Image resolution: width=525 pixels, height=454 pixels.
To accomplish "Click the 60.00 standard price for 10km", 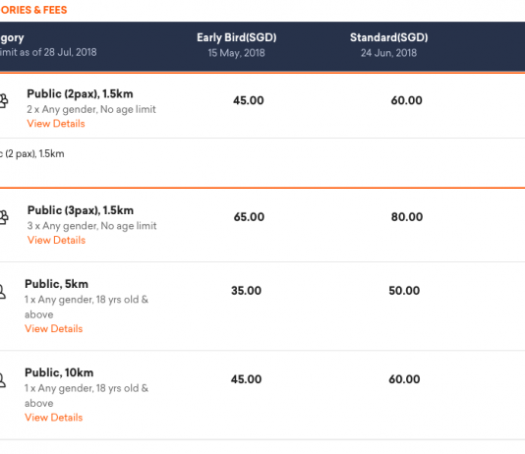I will click(404, 379).
